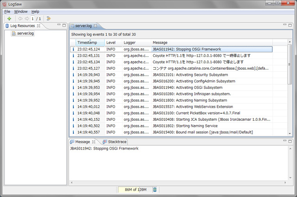This screenshot has height=197, width=297.
Task: Select row 'Activating ConfigAdmin Subsystem'
Action: 171,81
